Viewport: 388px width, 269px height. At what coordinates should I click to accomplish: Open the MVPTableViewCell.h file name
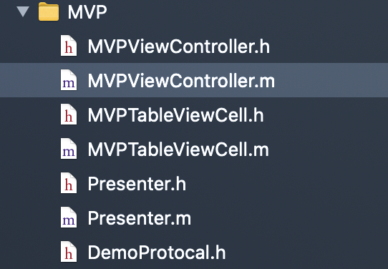click(175, 115)
